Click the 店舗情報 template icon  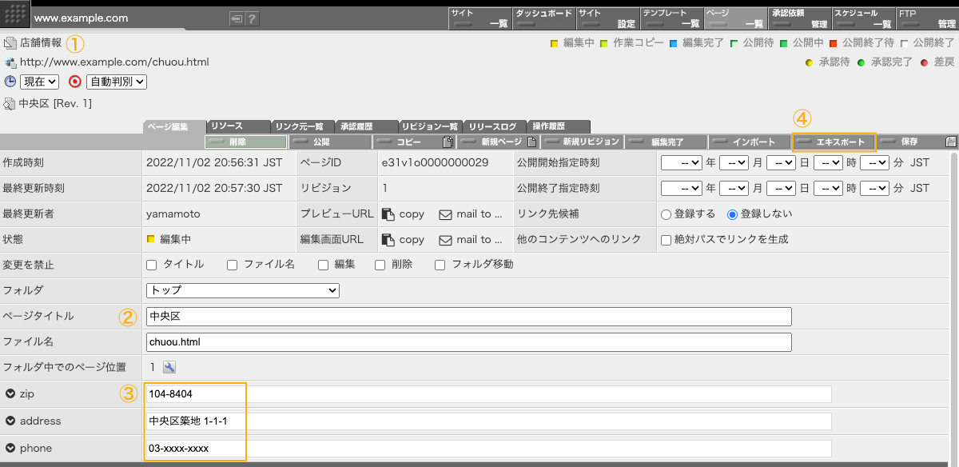point(10,43)
